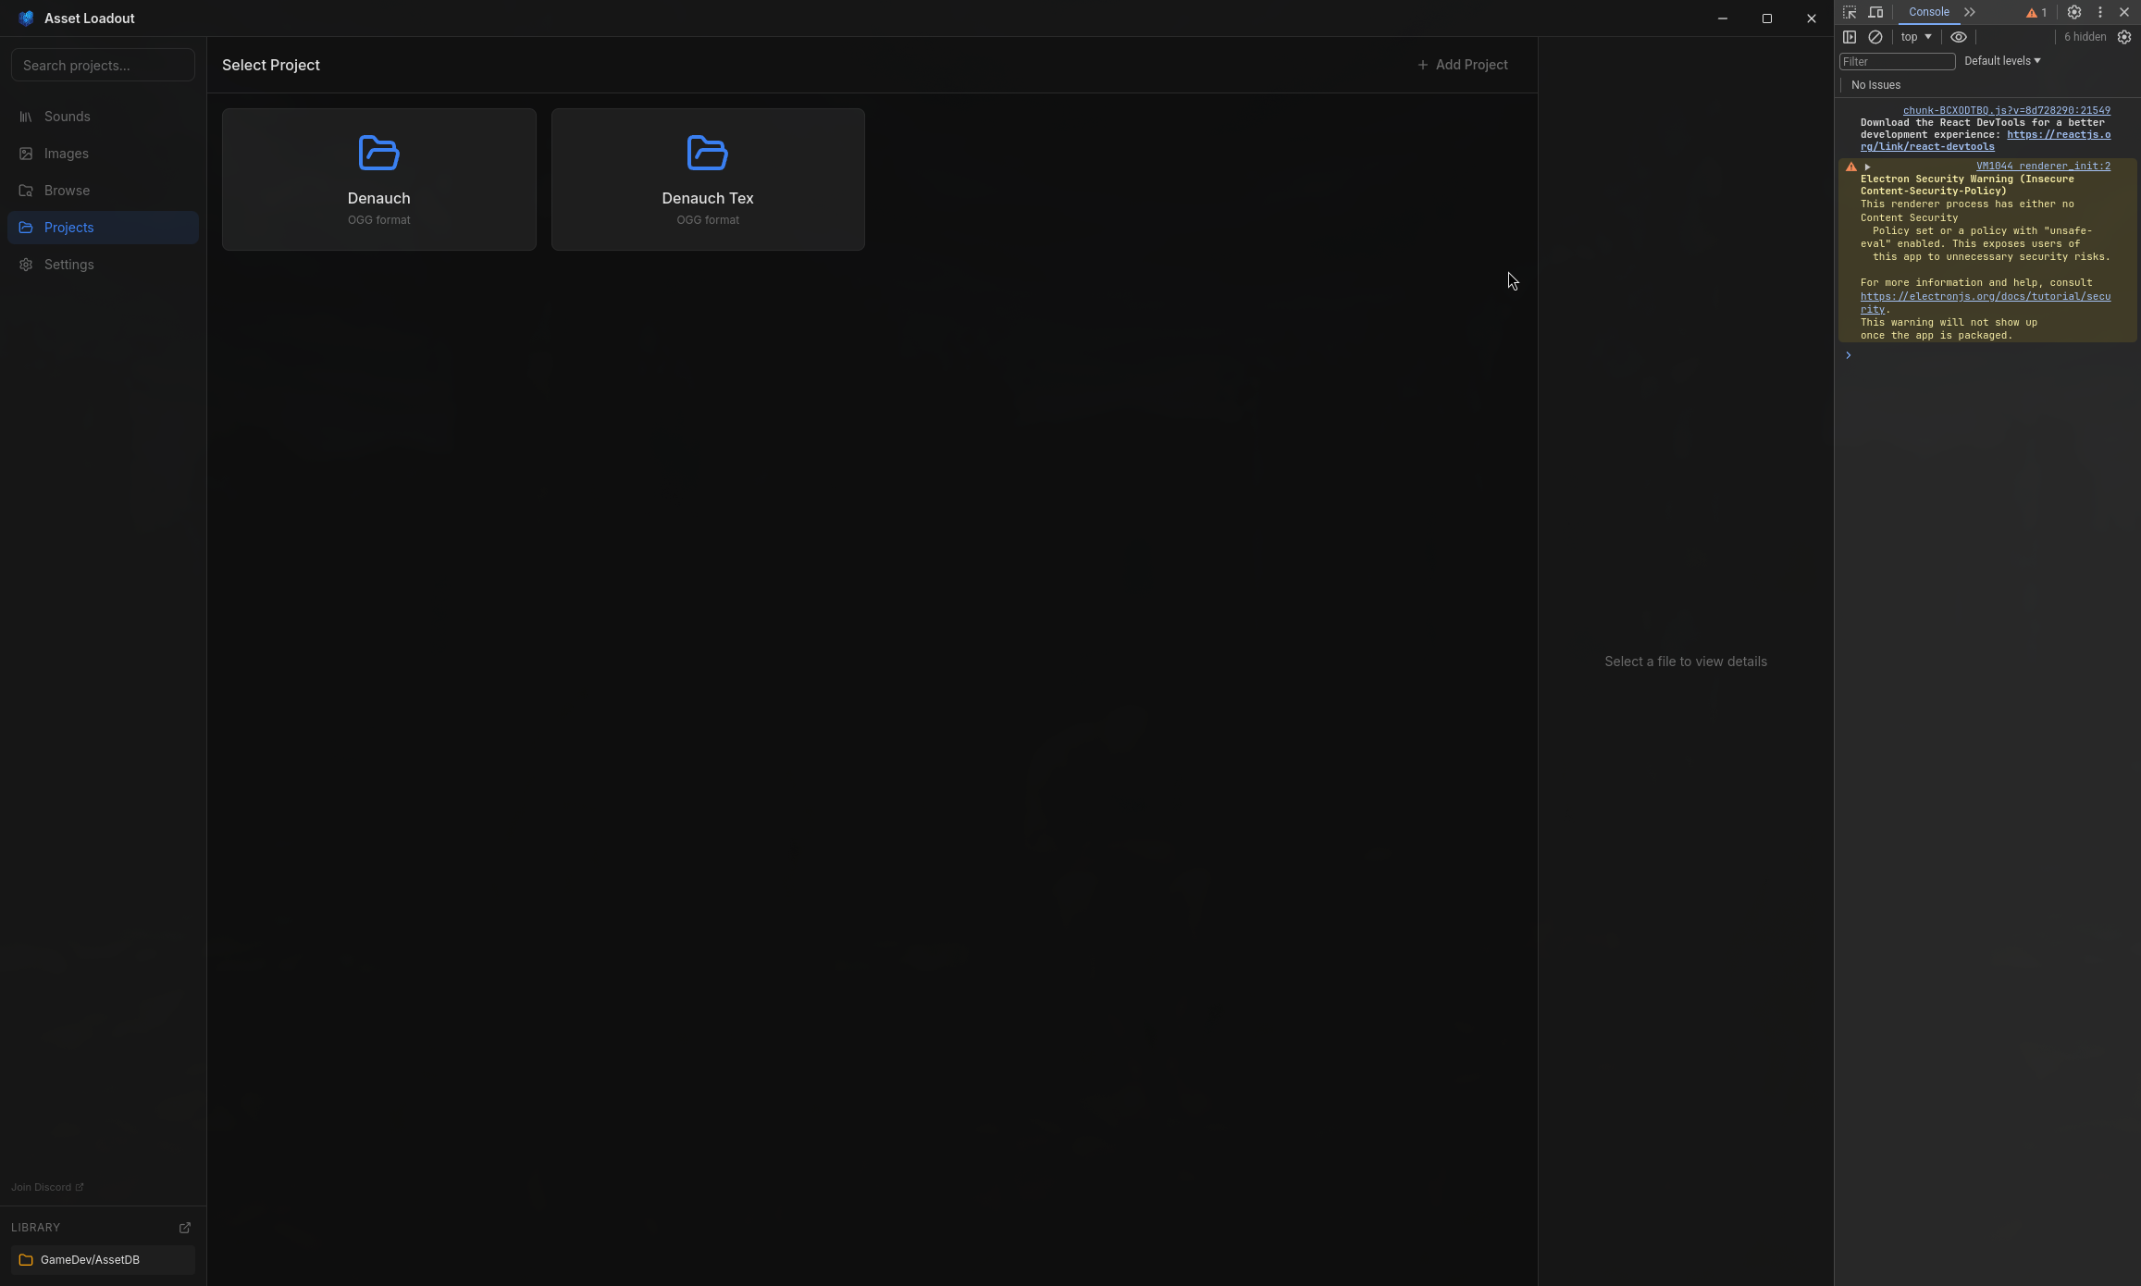This screenshot has width=2141, height=1286.
Task: Clear the console with the ban icon
Action: [x=1875, y=37]
